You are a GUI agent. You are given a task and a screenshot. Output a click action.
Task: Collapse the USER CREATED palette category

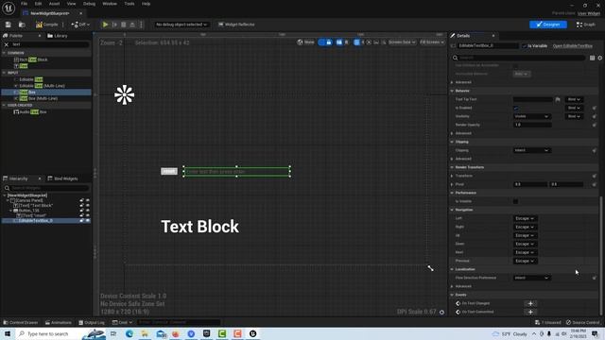pos(4,105)
